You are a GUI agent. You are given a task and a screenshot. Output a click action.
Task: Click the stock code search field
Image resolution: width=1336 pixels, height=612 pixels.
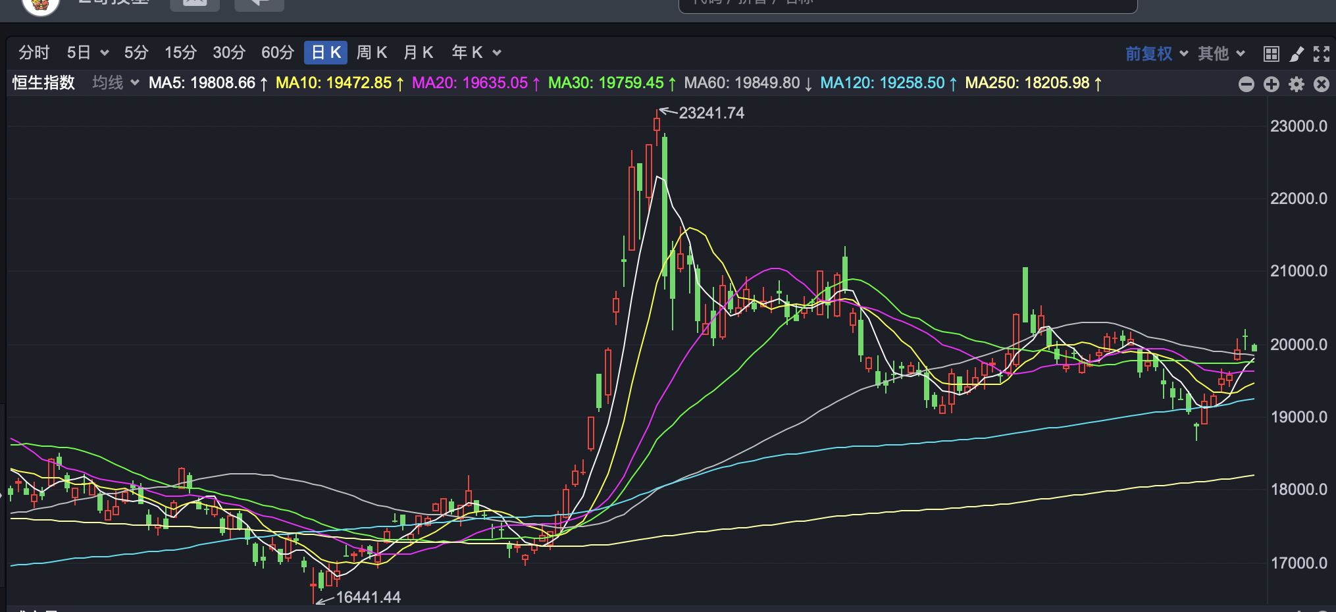tap(907, 5)
